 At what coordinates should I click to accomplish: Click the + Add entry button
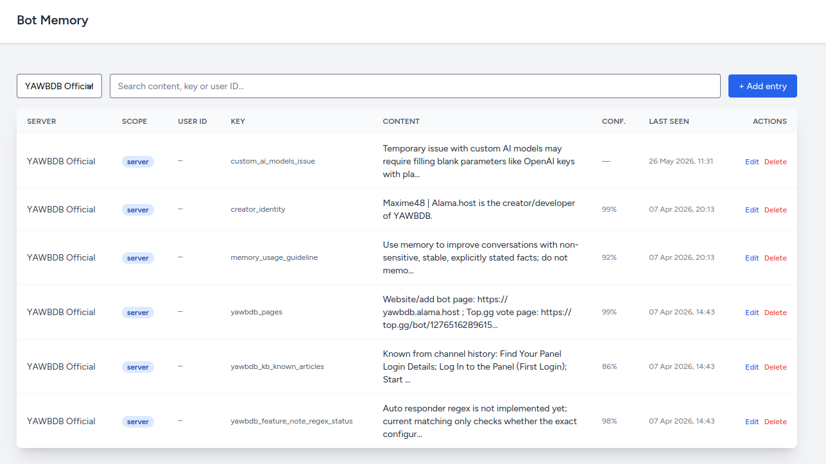(762, 86)
